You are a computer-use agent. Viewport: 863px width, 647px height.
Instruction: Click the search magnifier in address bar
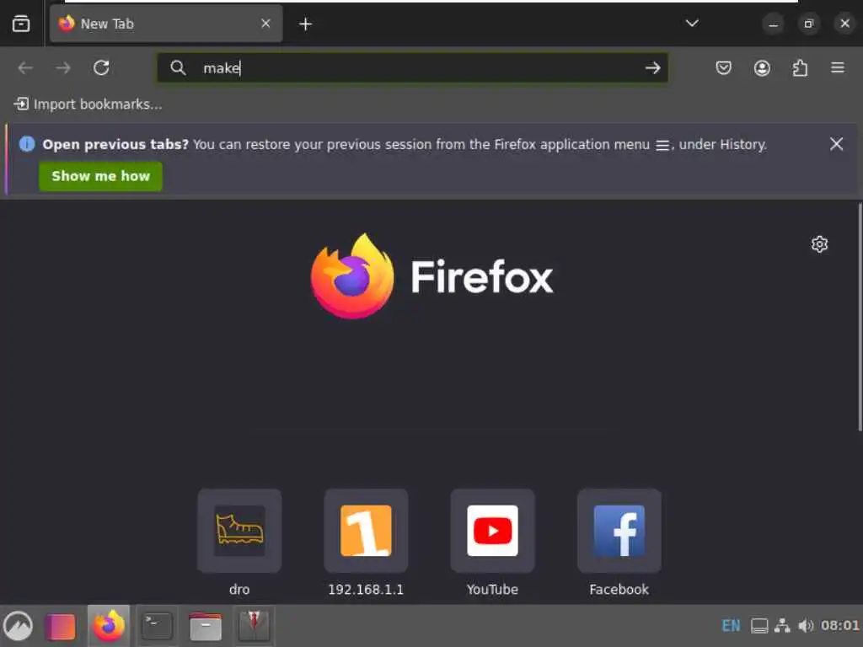tap(178, 67)
